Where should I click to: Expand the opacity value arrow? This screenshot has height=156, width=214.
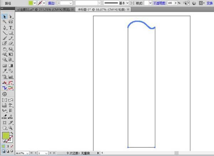[x=175, y=3]
